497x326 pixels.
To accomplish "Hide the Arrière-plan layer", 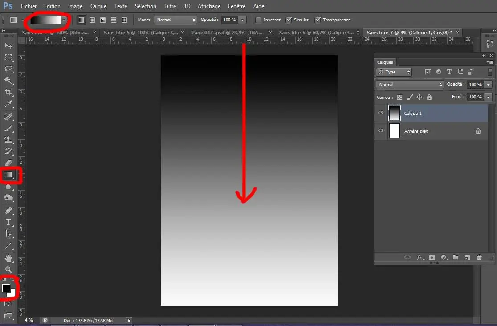I will point(381,130).
